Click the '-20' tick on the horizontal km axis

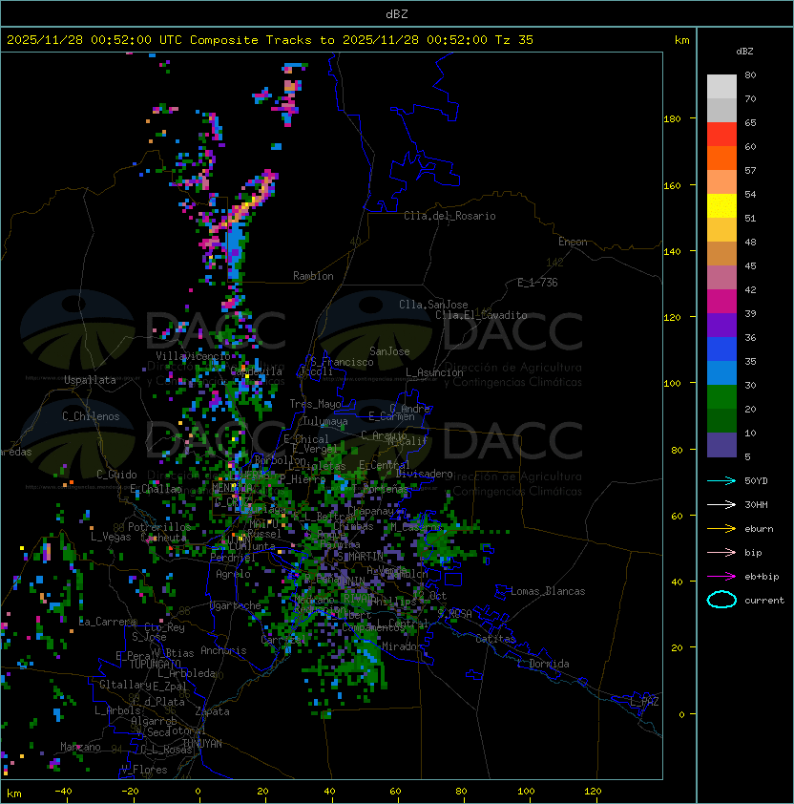[130, 792]
